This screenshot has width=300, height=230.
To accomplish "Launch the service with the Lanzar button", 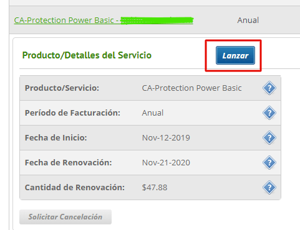I will point(235,55).
